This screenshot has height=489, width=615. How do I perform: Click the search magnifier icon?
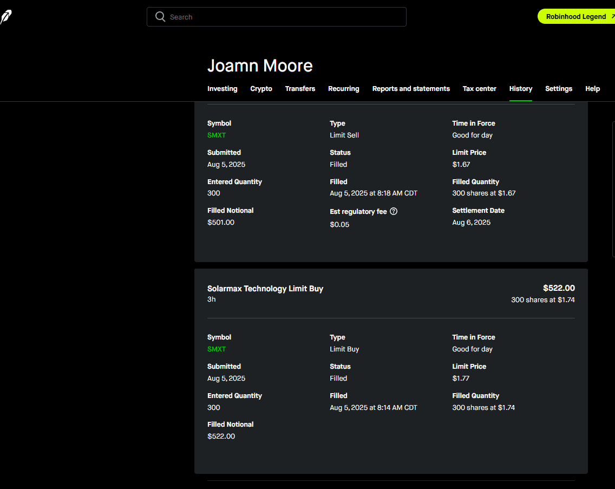pos(160,17)
